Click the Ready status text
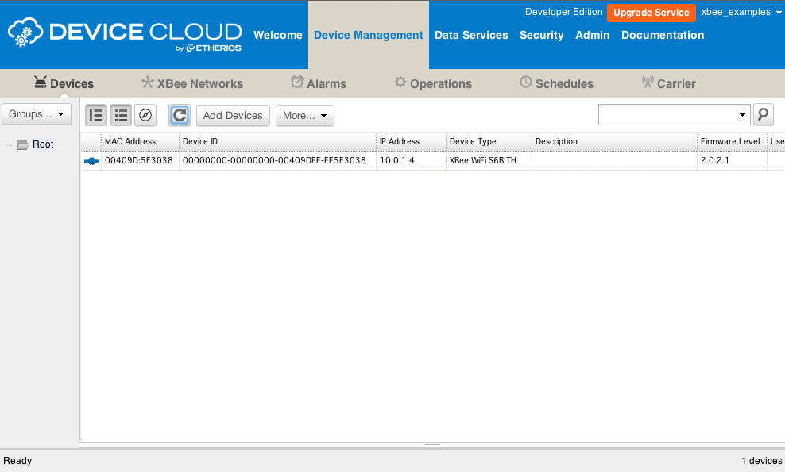This screenshot has width=785, height=472. [17, 461]
